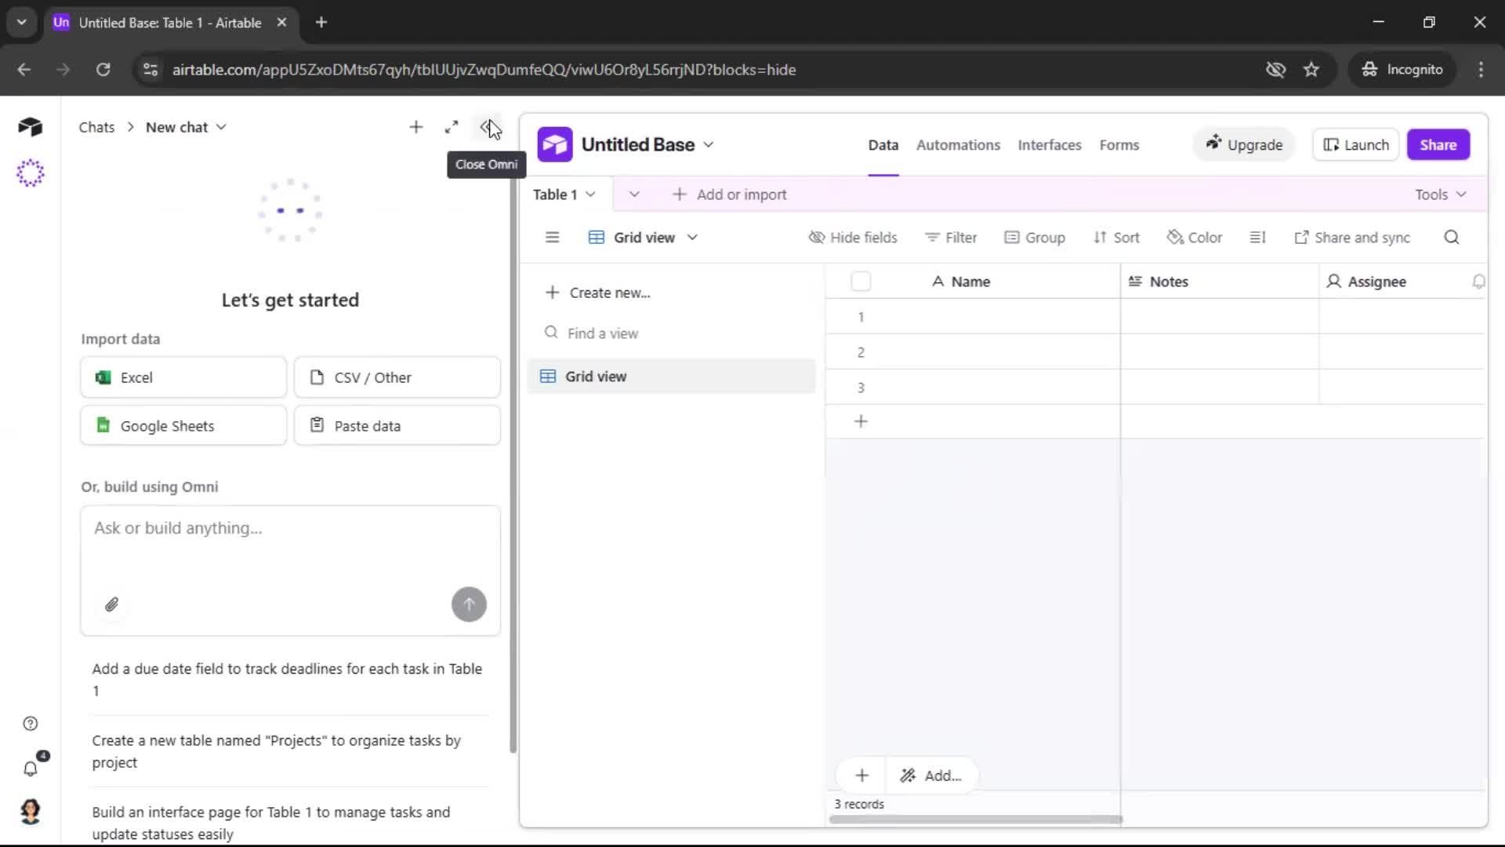Send the Omni prompt with arrow button
Viewport: 1505px width, 847px height.
pos(469,605)
